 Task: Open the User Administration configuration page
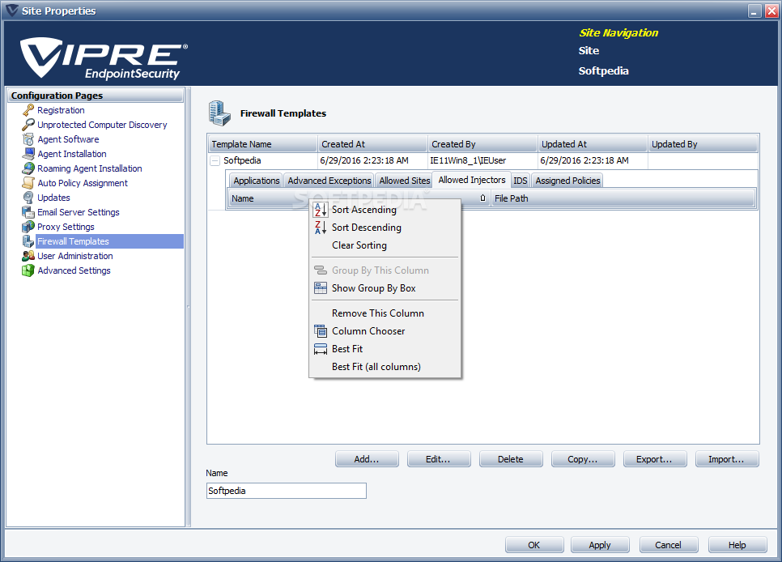75,256
